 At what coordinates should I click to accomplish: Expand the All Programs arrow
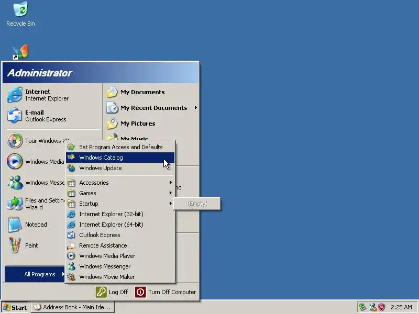click(63, 274)
